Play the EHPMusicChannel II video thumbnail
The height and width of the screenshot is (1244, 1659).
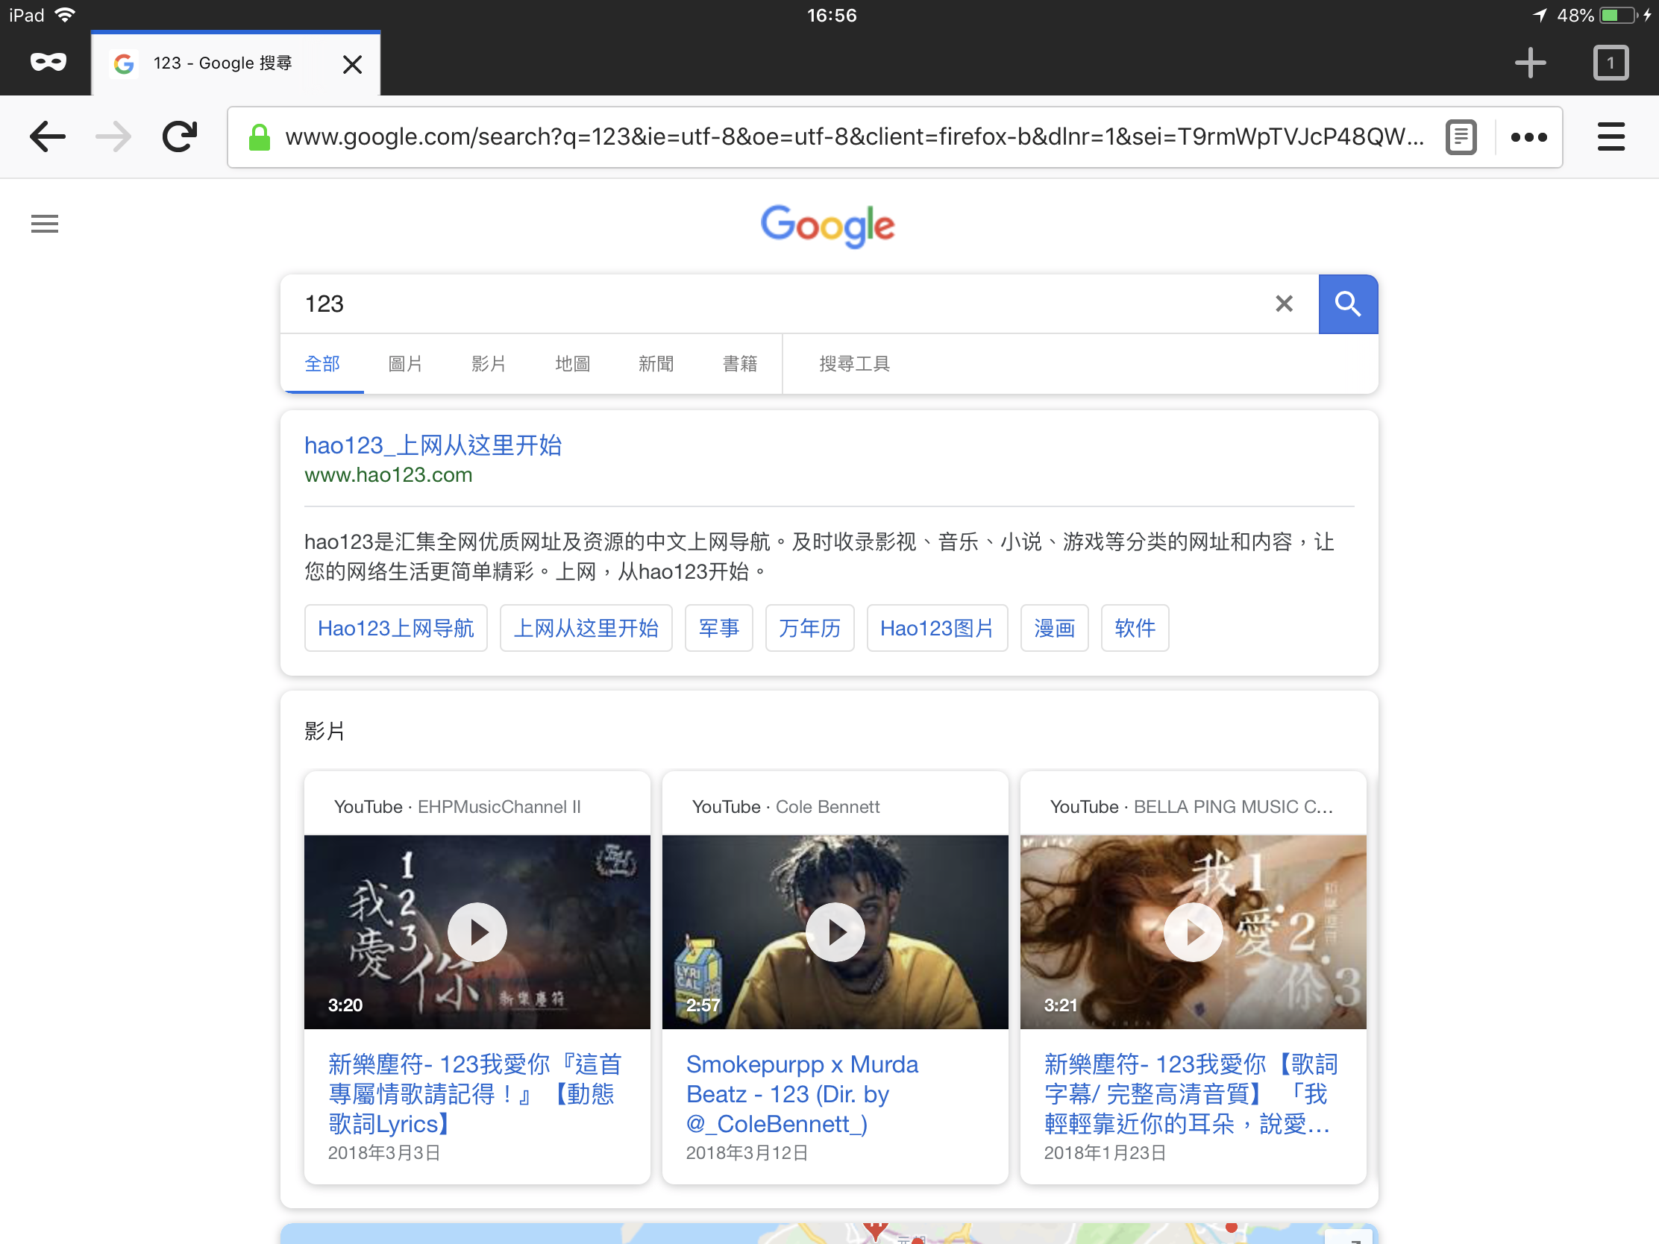pos(477,932)
